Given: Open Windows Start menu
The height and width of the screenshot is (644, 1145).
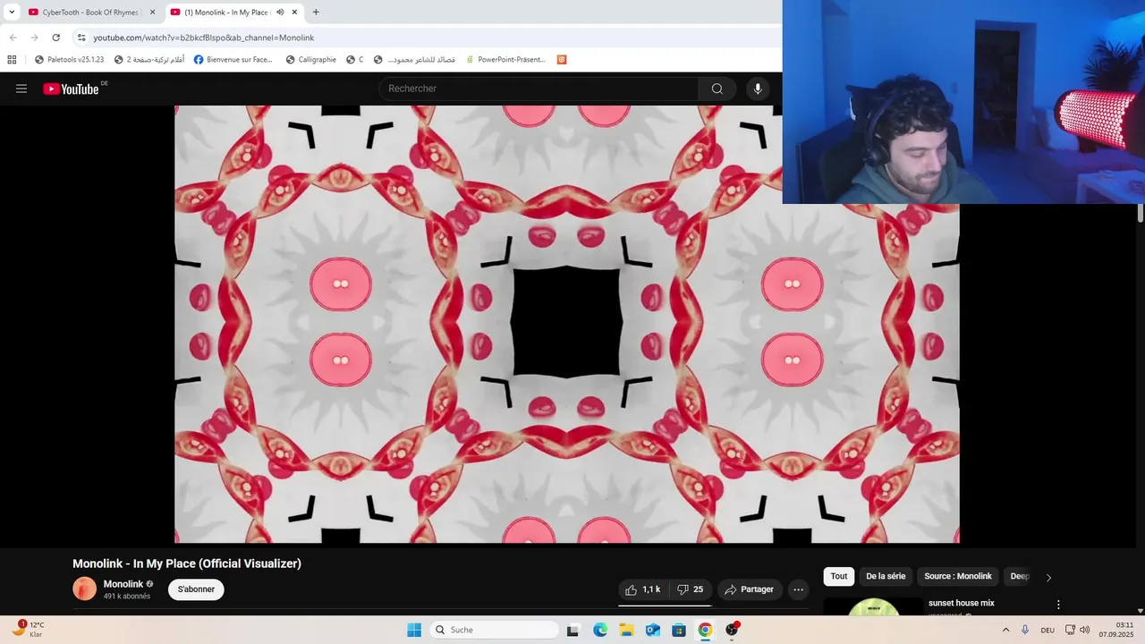Looking at the screenshot, I should click(x=414, y=630).
